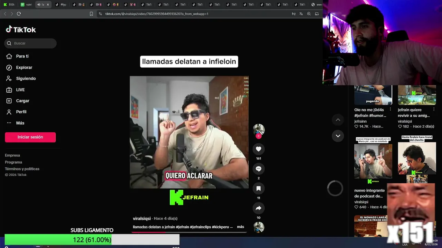
Task: Follow creator with red plus badge
Action: point(258,136)
